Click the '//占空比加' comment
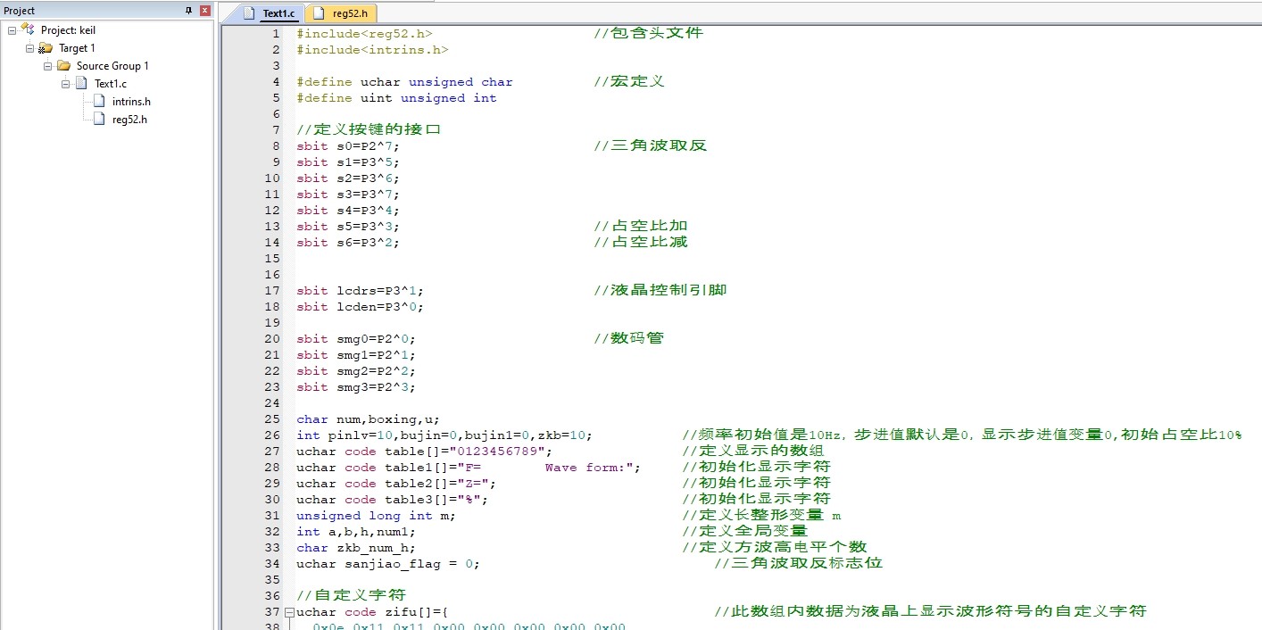Screen dimensions: 1262x630 [641, 227]
